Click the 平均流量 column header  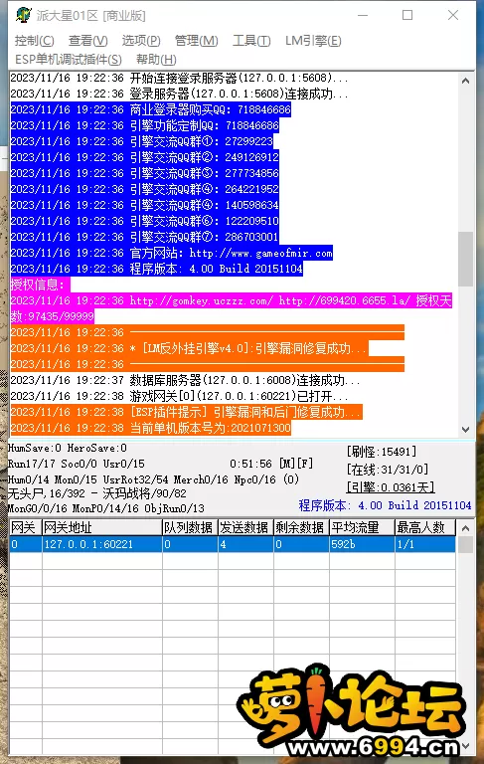point(362,527)
